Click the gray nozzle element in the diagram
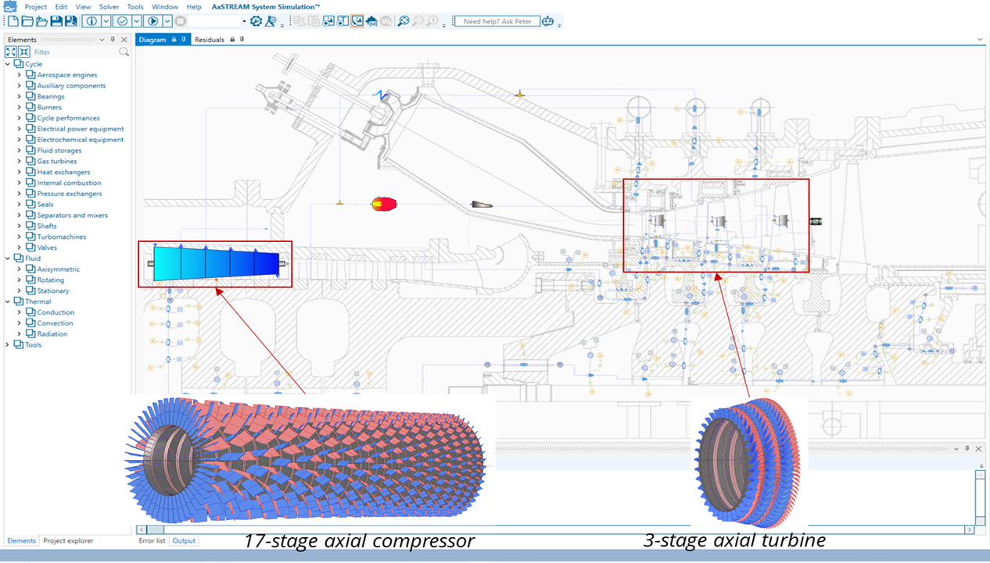 (482, 205)
